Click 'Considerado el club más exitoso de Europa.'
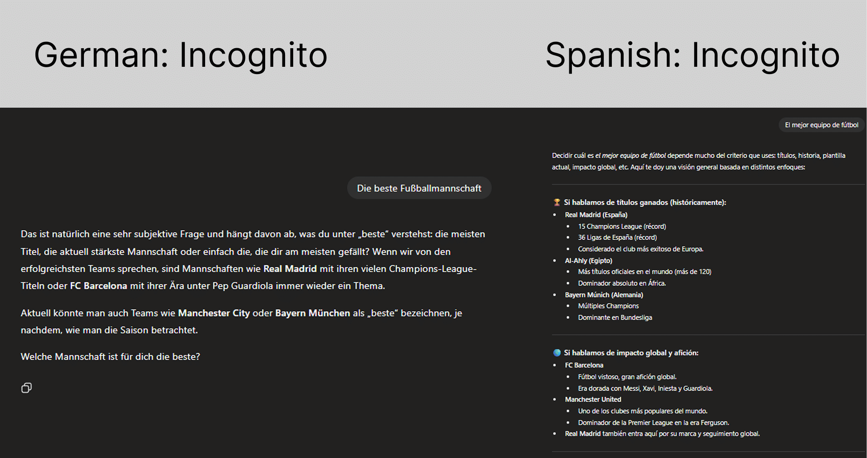Viewport: 867px width, 458px height. (640, 249)
